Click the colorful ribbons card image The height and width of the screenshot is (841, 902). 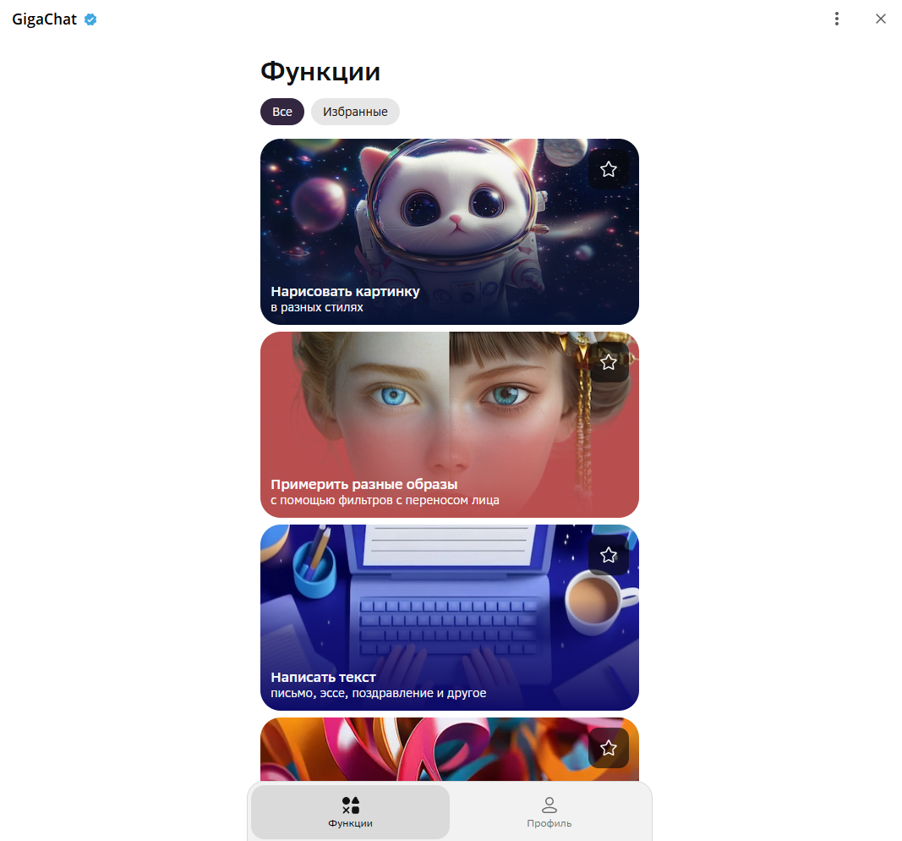[x=449, y=749]
